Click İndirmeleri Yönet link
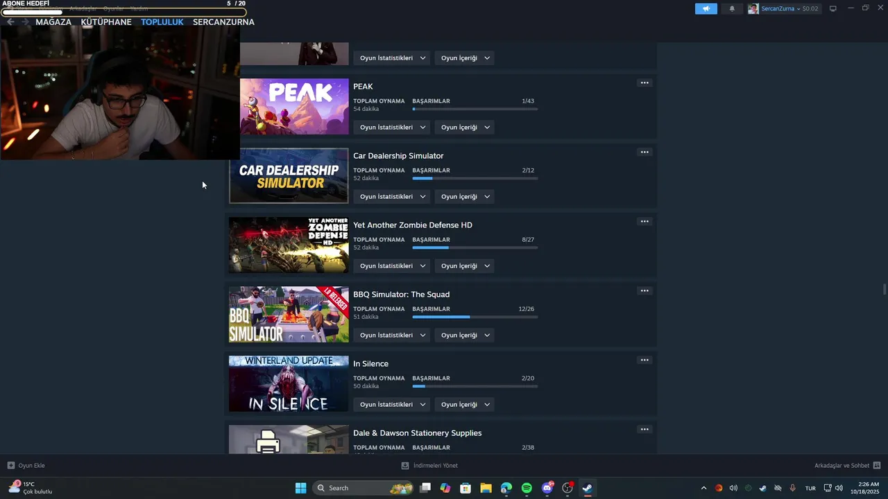The width and height of the screenshot is (888, 499). pos(436,466)
